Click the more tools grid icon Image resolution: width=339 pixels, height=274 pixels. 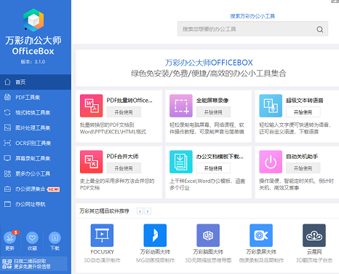[x=7, y=173]
